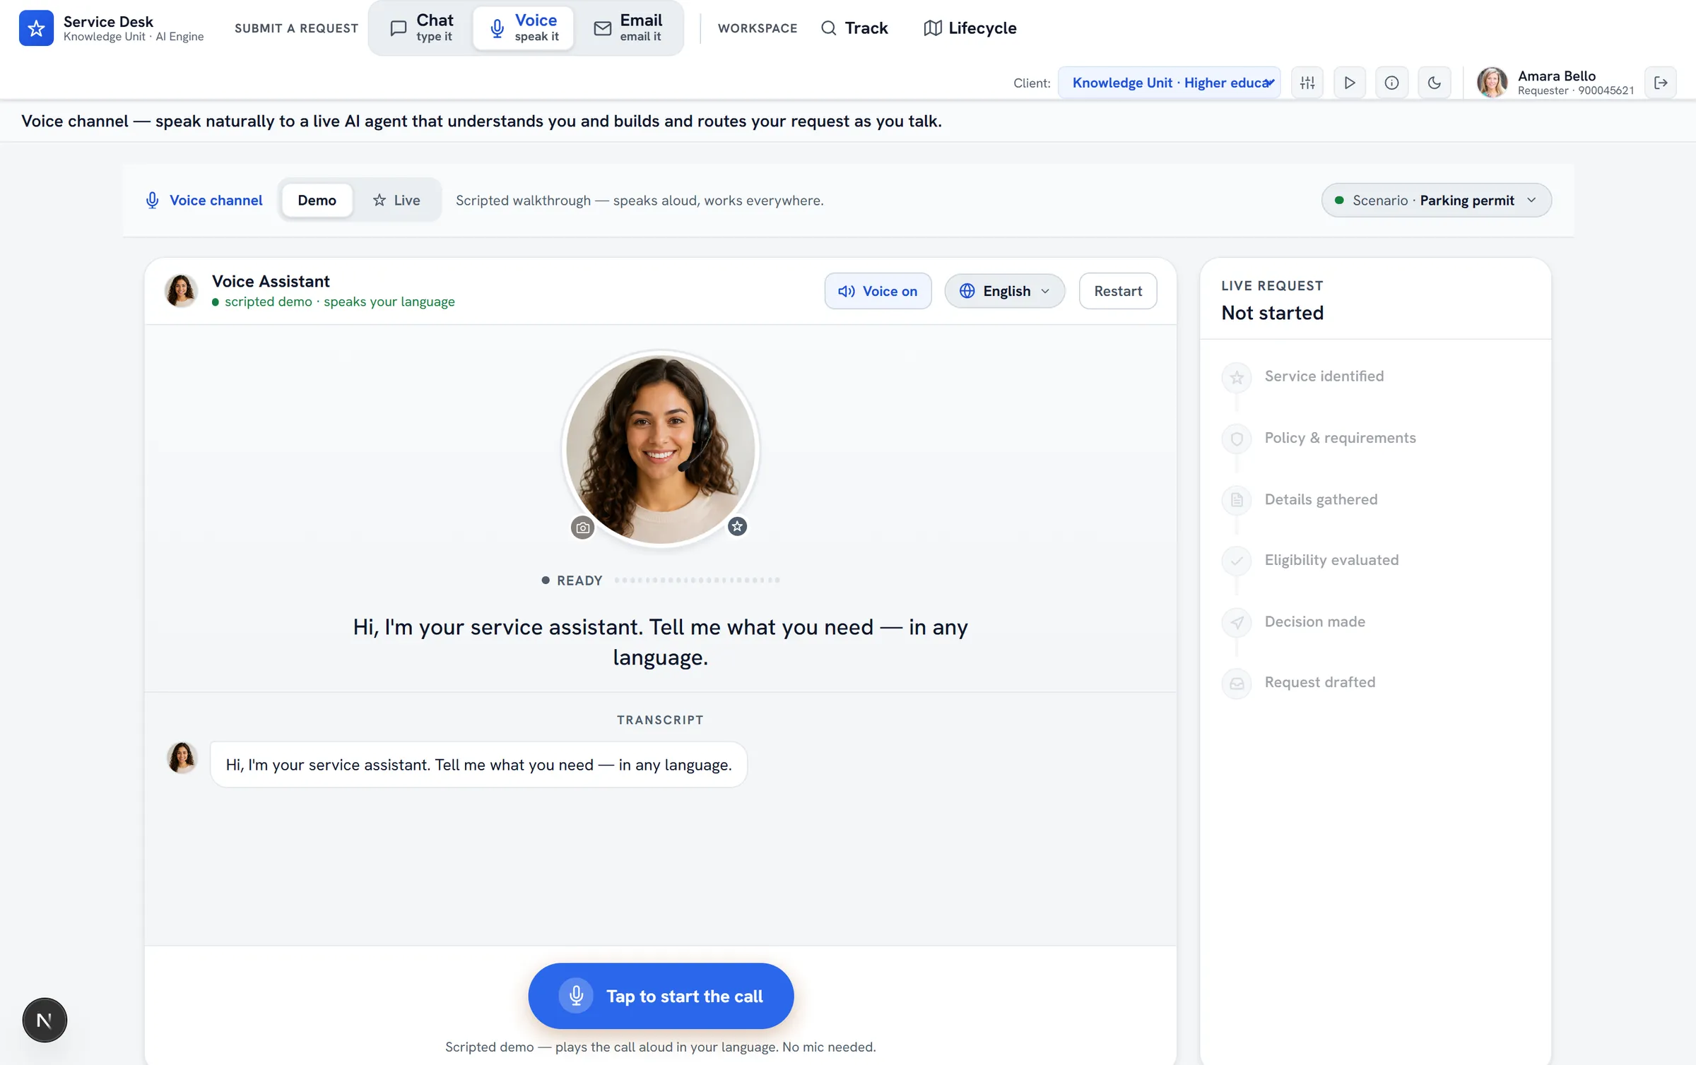
Task: Click the Service identified step icon
Action: (x=1237, y=377)
